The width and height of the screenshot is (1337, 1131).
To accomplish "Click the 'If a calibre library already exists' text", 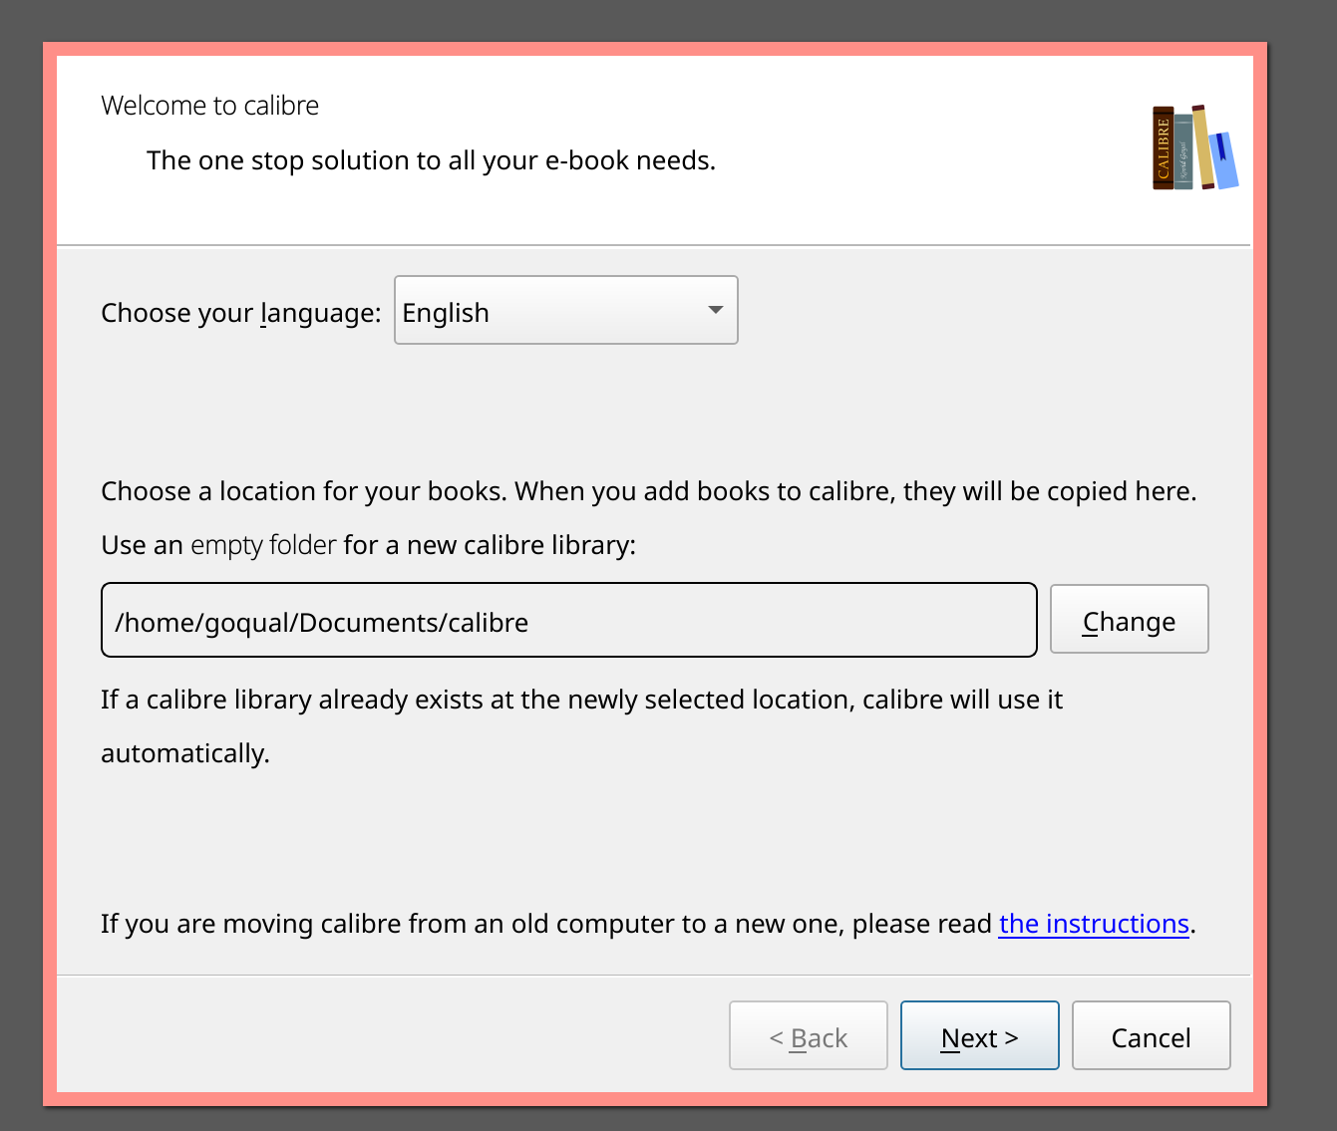I will [582, 725].
